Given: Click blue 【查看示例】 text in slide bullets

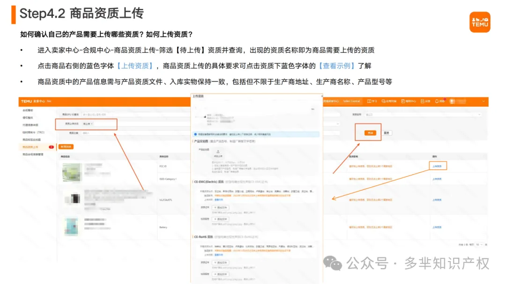Looking at the screenshot, I should pos(336,66).
